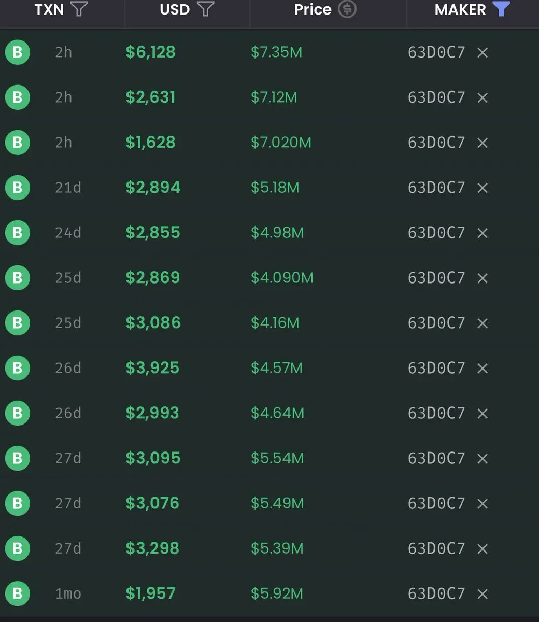
Task: Clear maker filter on the $3,925 row
Action: pos(483,368)
